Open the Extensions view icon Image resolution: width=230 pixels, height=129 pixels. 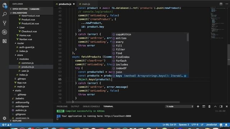(5, 41)
